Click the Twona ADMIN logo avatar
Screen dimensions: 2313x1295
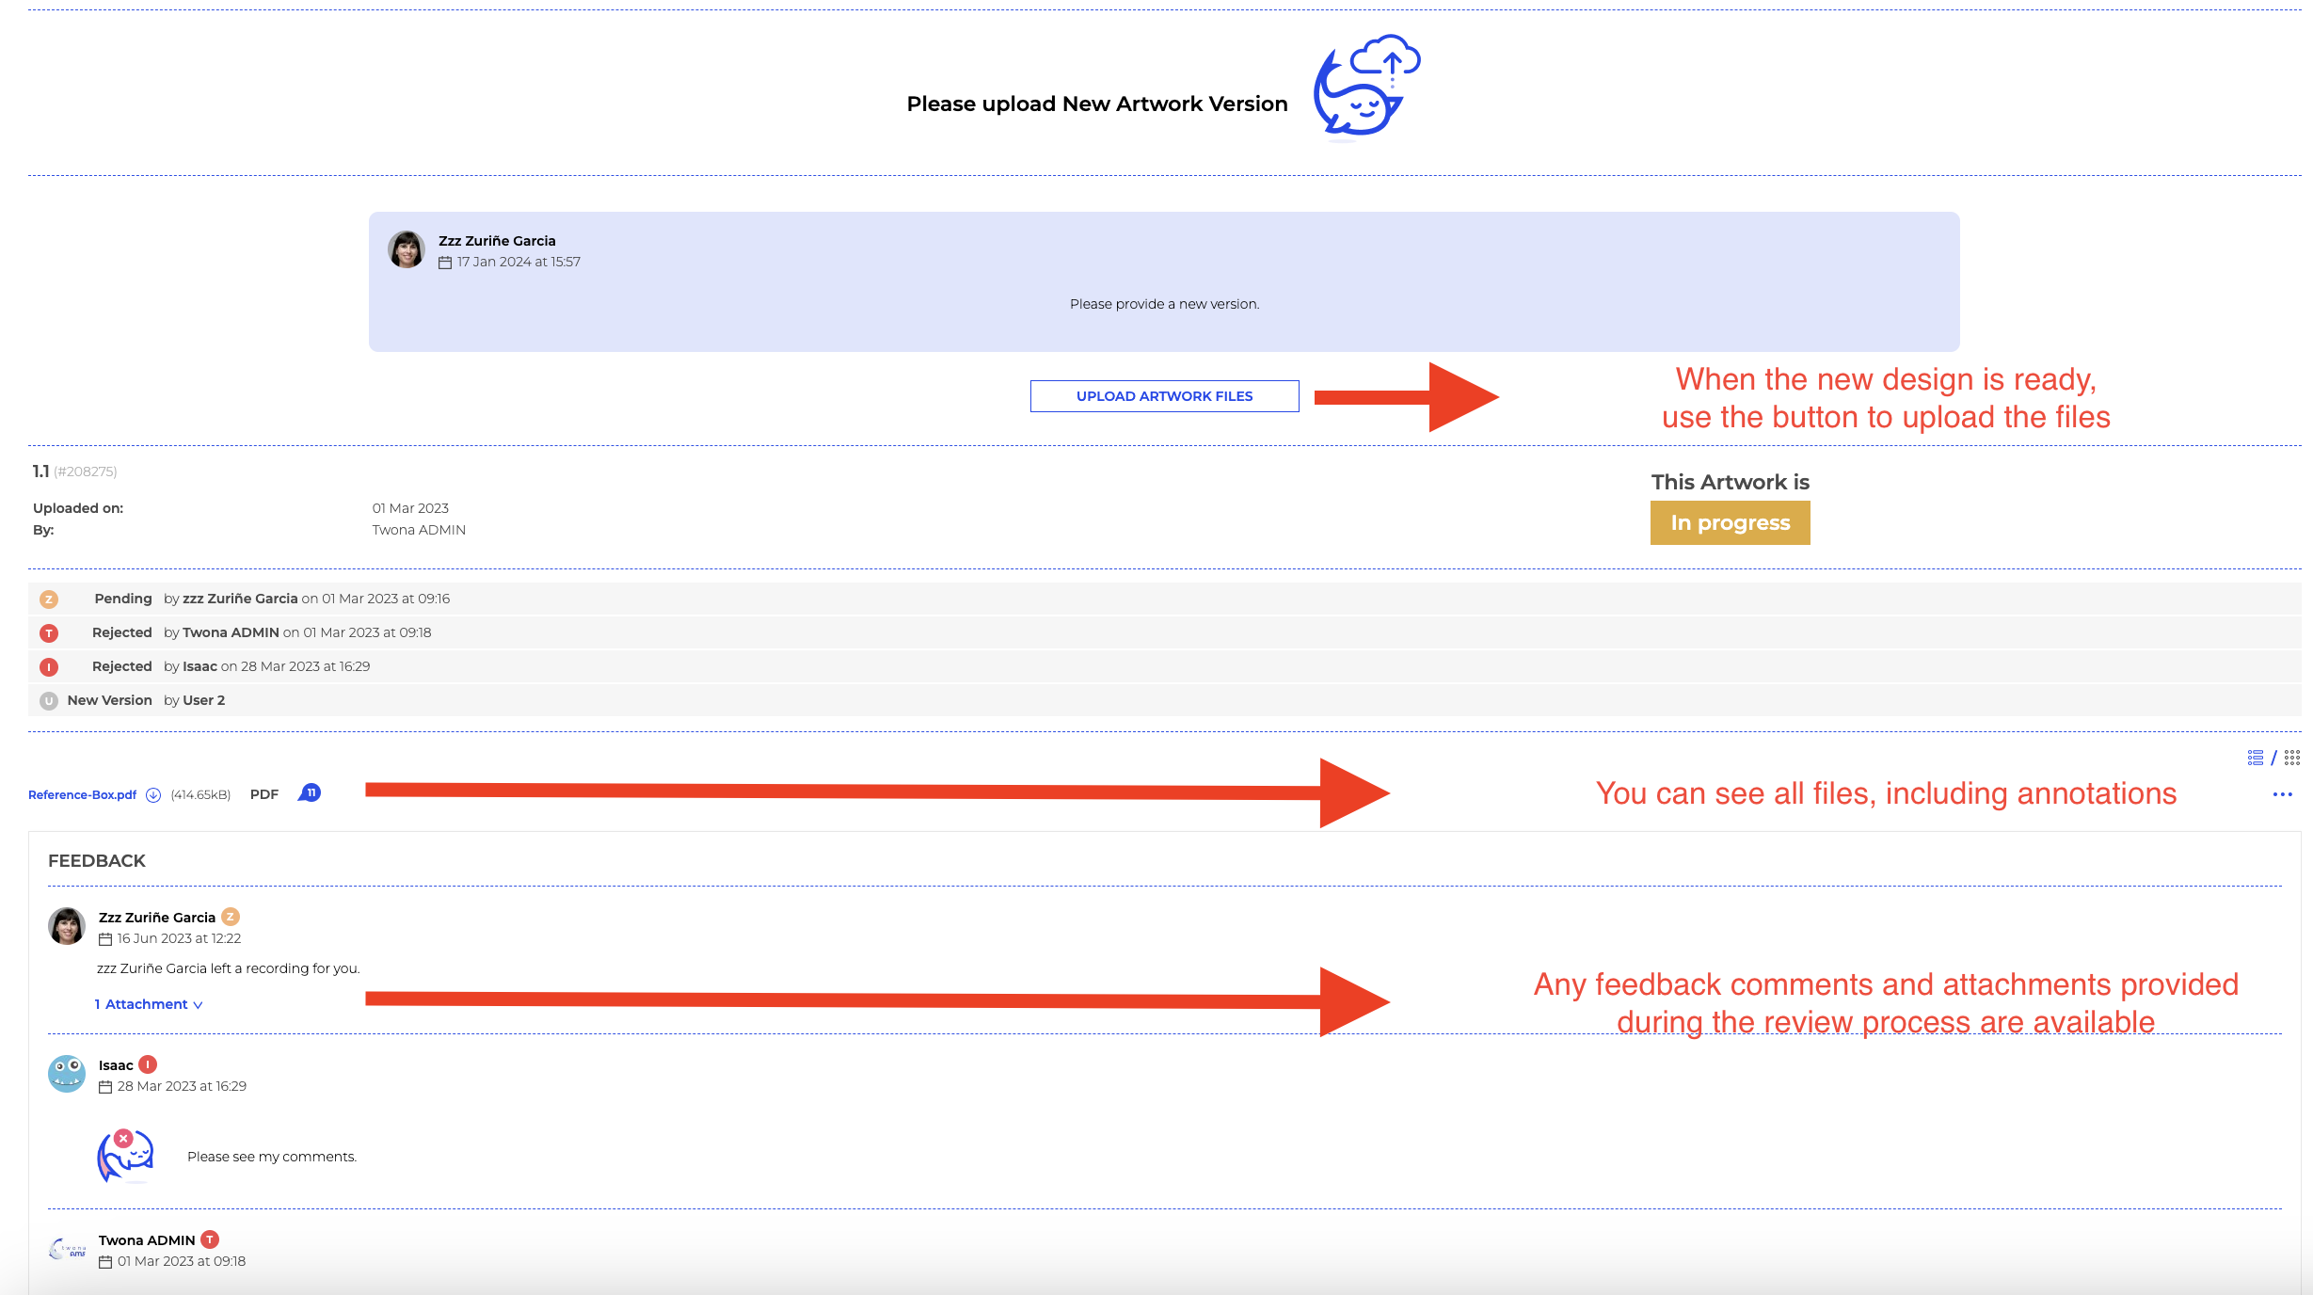[67, 1250]
